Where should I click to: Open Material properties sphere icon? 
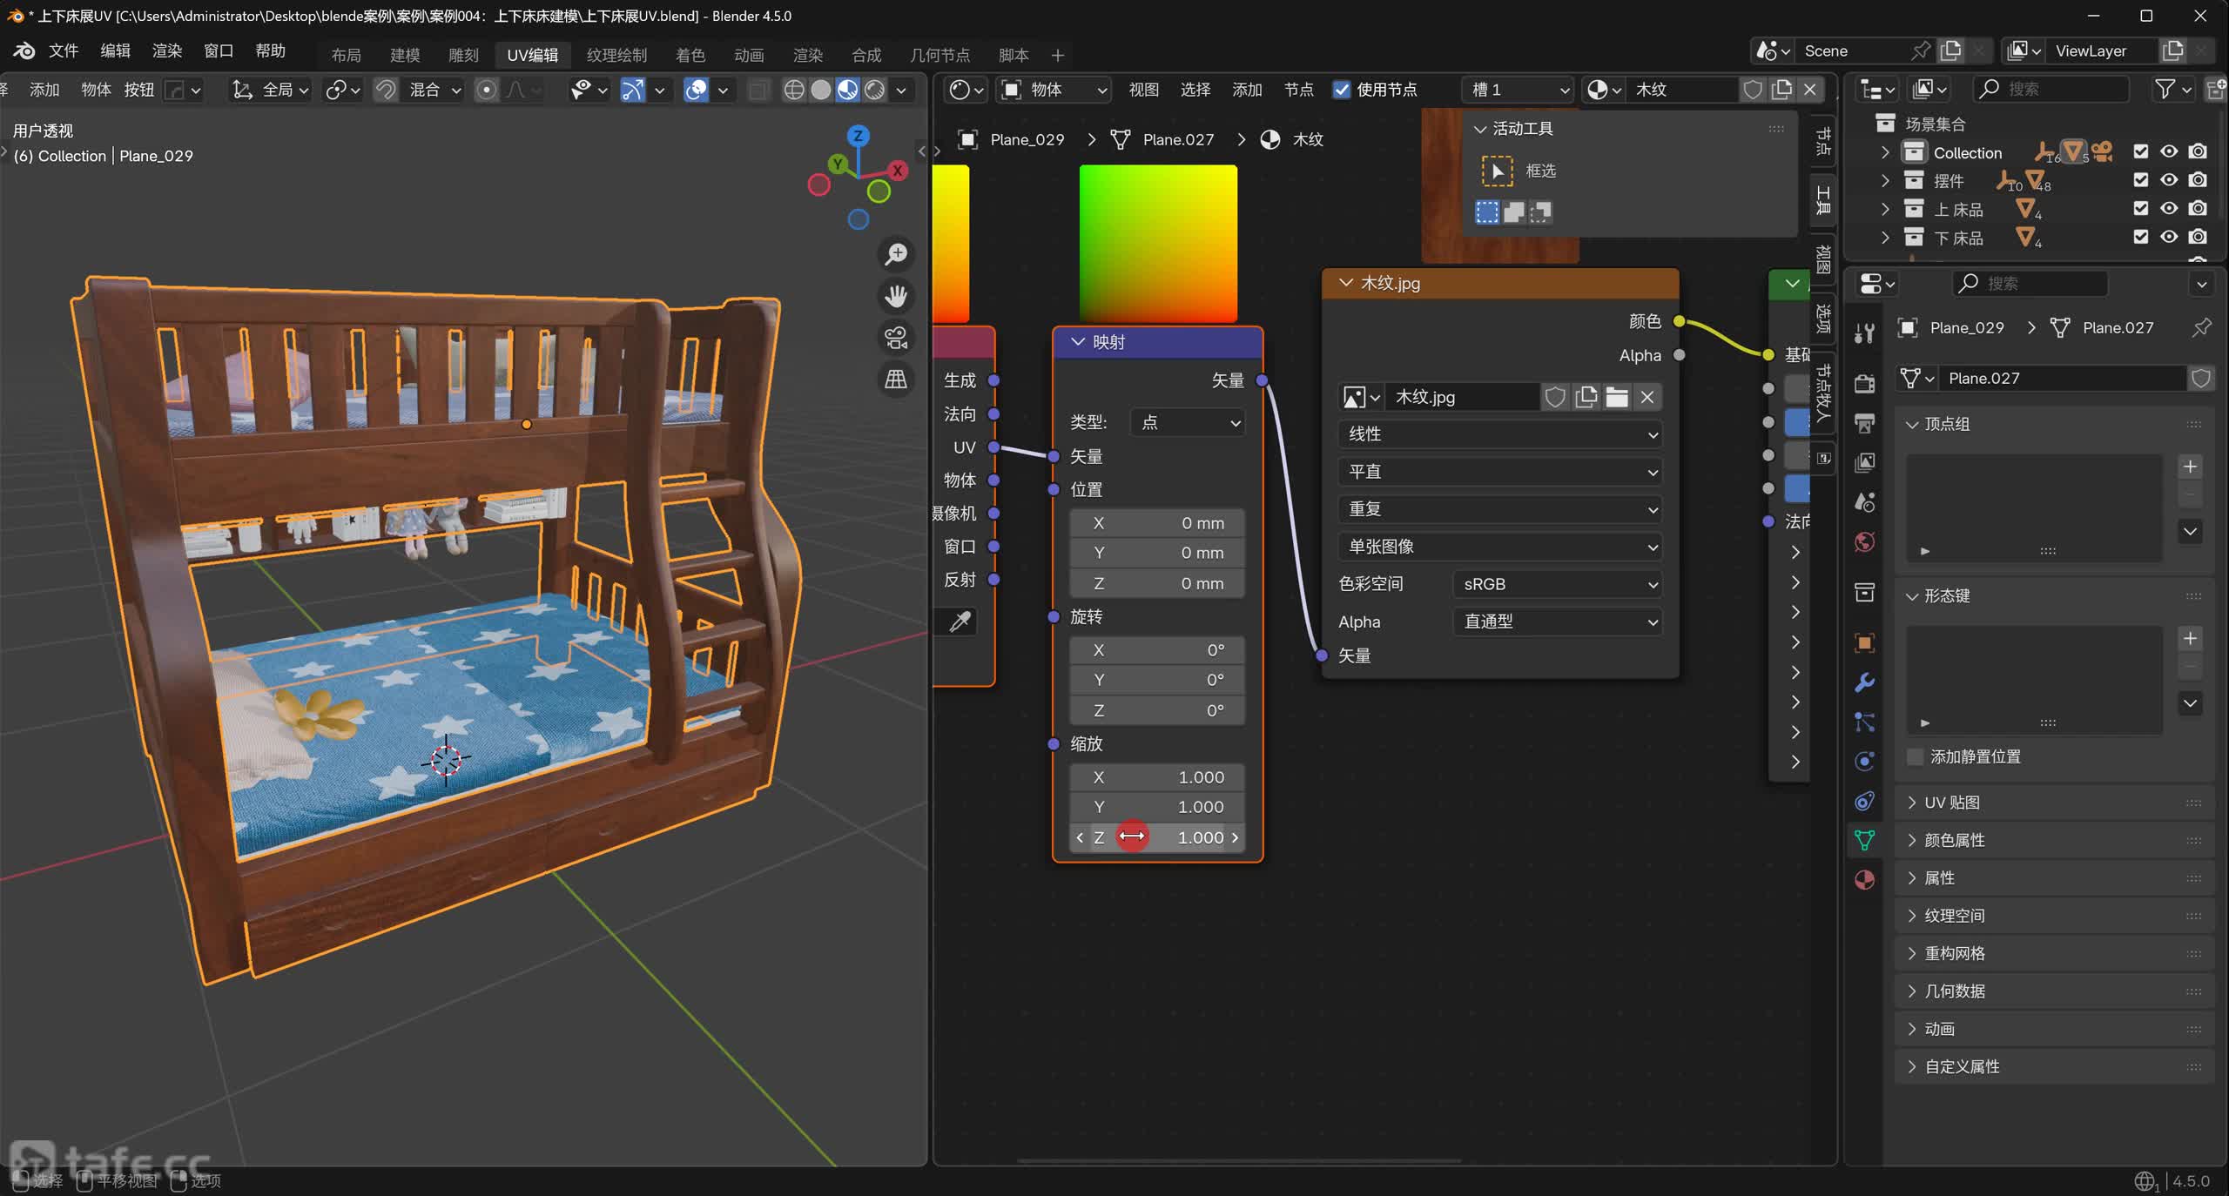[x=1864, y=879]
